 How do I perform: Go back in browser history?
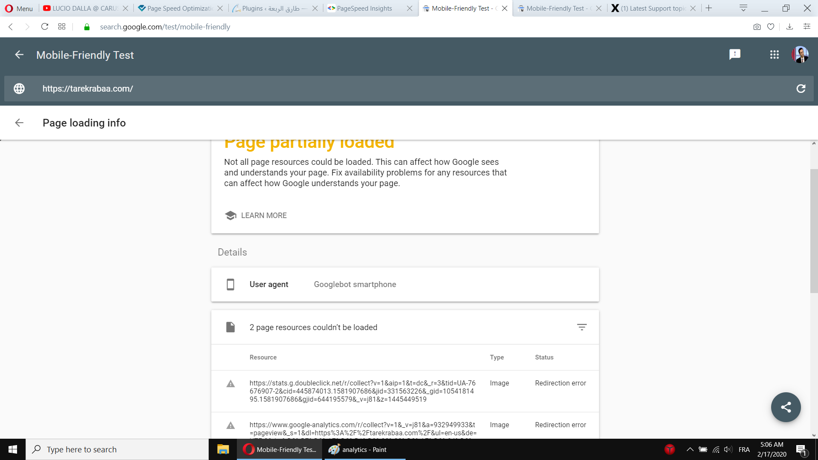click(11, 27)
